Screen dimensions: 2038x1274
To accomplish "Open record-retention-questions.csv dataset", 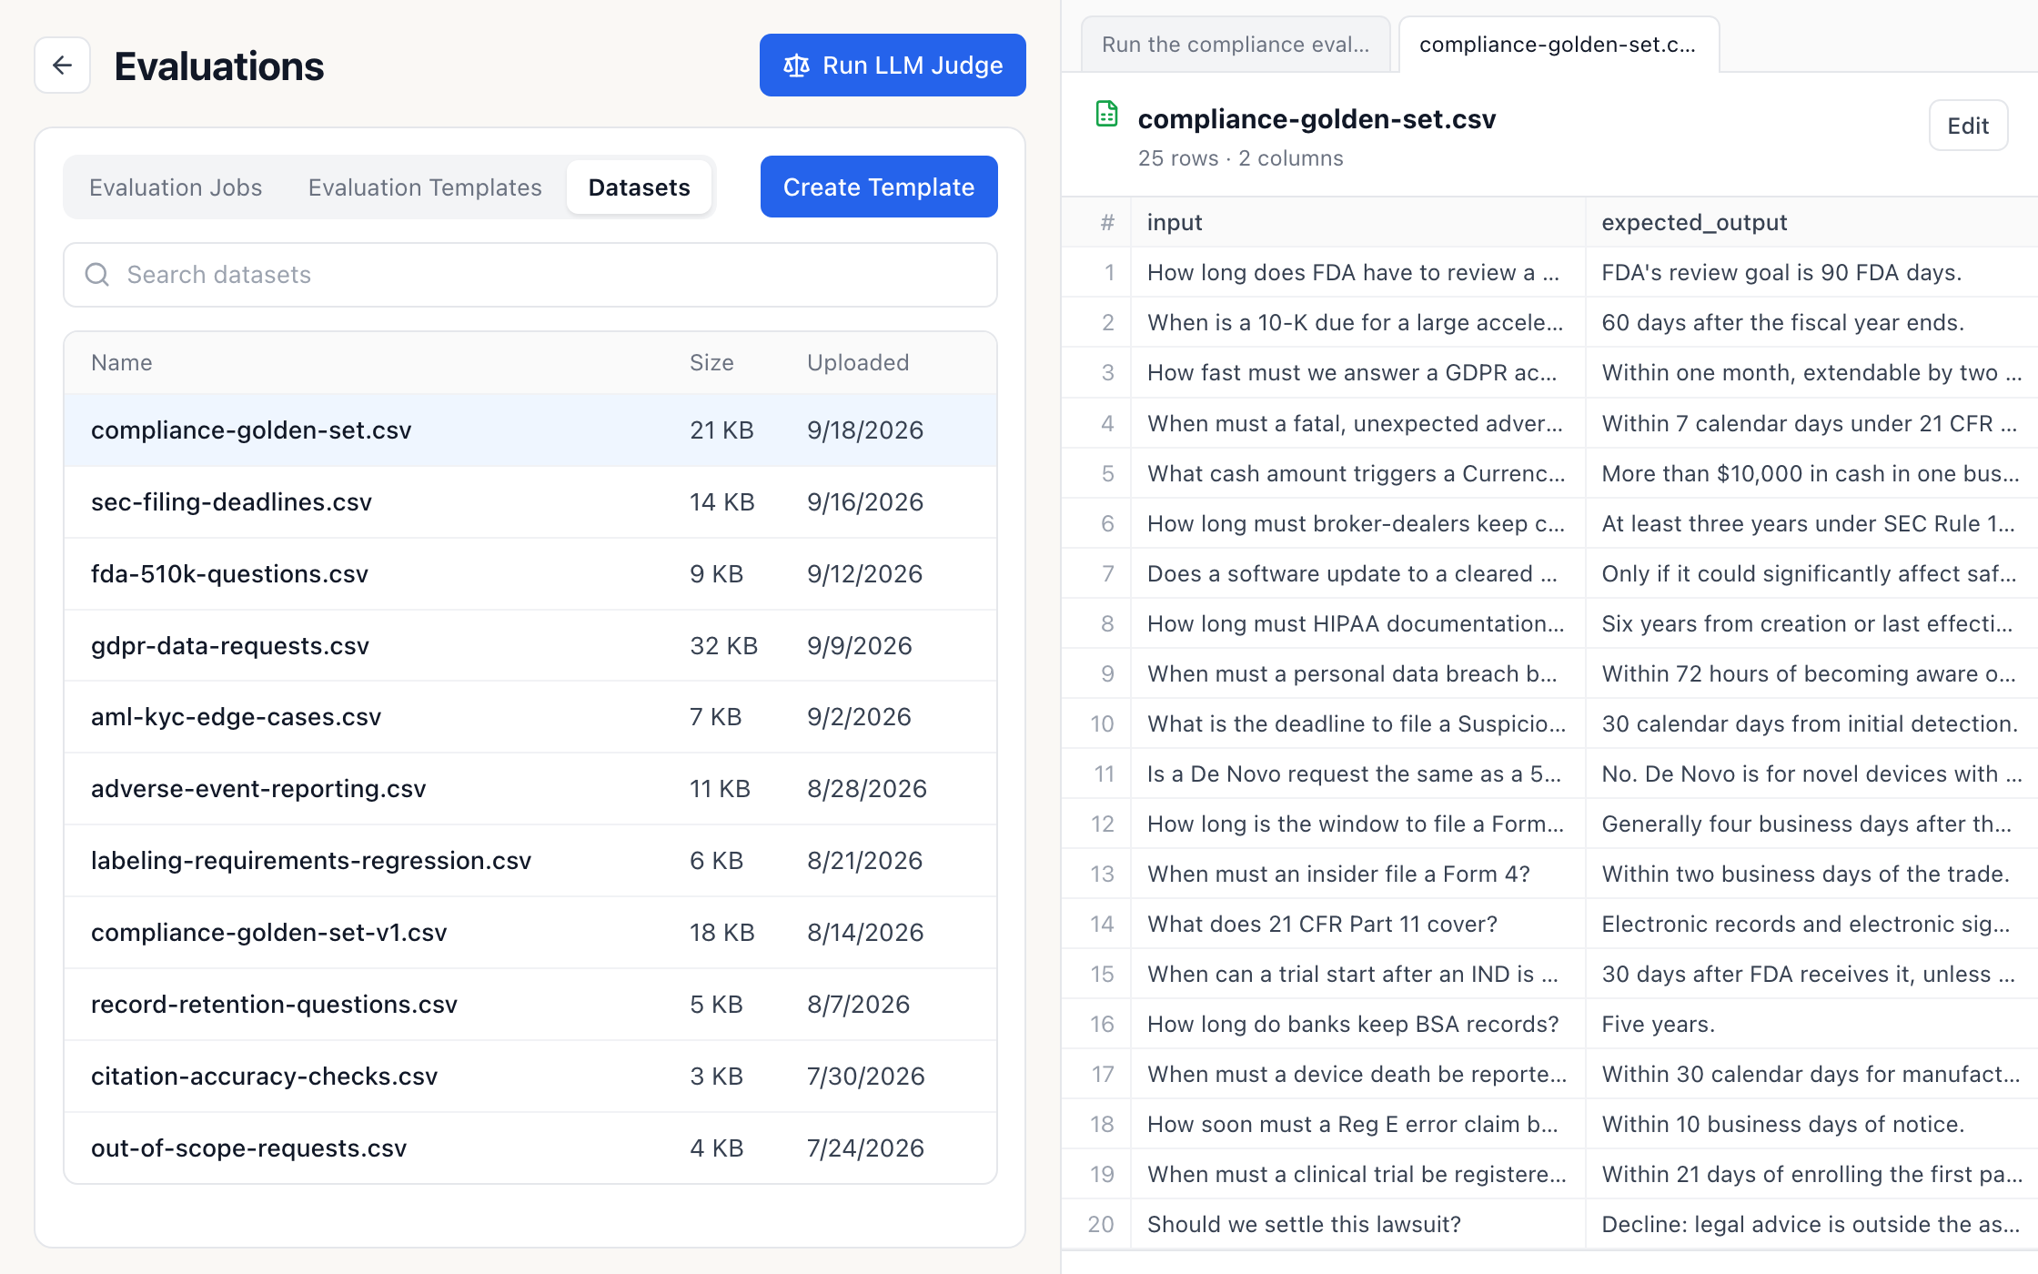I will (x=530, y=1005).
